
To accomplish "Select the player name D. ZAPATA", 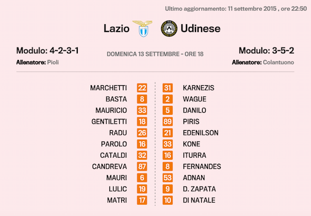I will [x=199, y=189].
